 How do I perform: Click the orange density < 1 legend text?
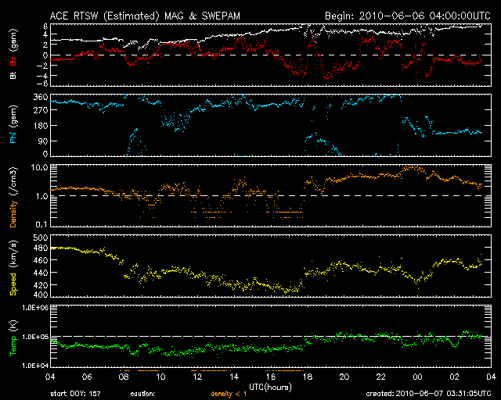tap(229, 394)
